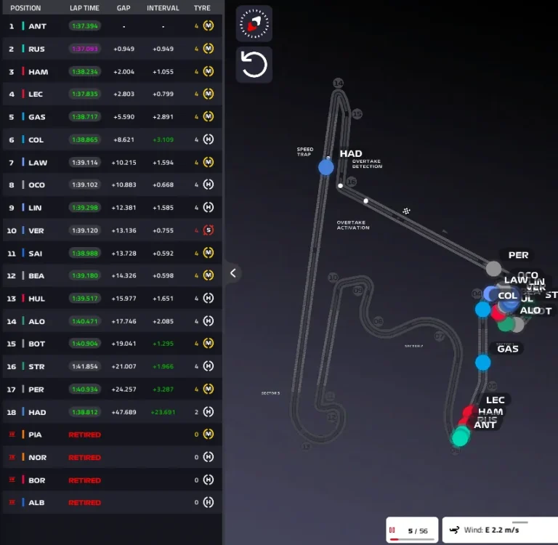Click the medium tyre icon for RUS
The height and width of the screenshot is (545, 558).
pos(209,49)
